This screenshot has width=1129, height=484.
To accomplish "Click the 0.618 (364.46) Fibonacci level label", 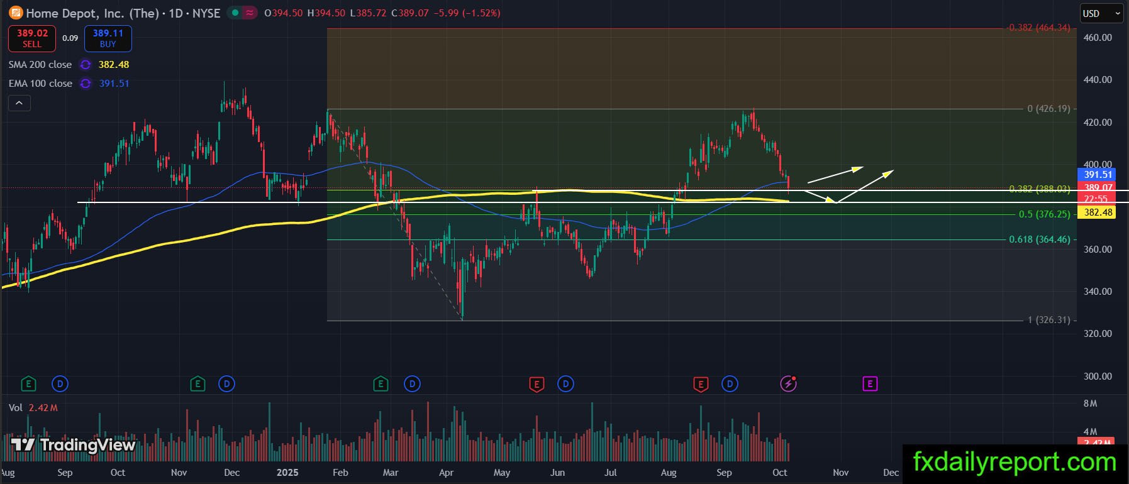I will point(1040,239).
